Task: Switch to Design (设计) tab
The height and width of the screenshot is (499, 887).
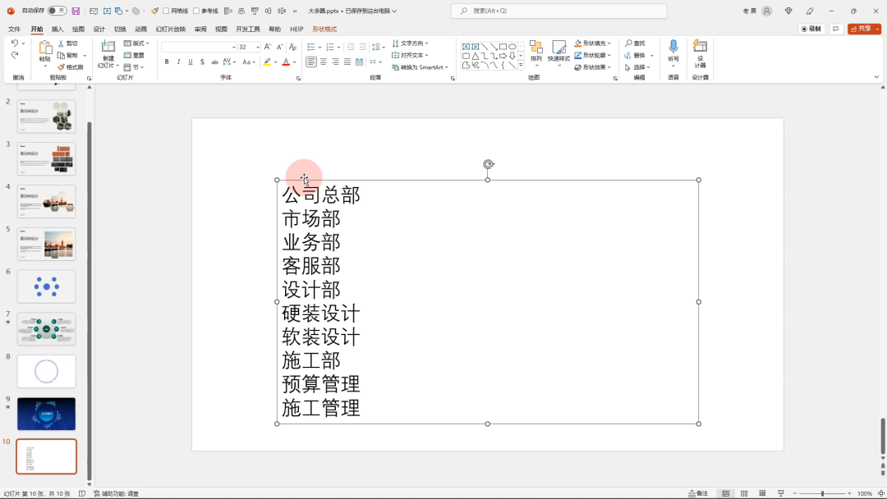Action: (99, 29)
